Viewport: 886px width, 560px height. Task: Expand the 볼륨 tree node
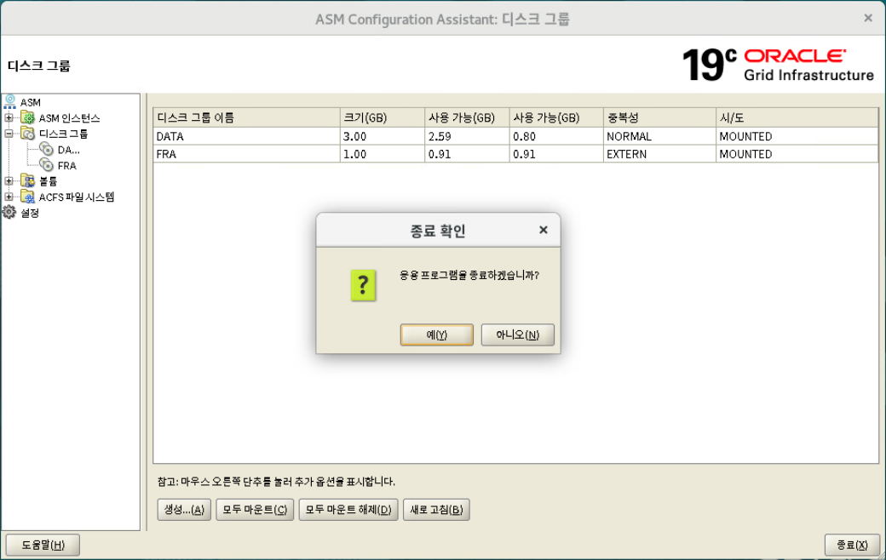coord(9,180)
